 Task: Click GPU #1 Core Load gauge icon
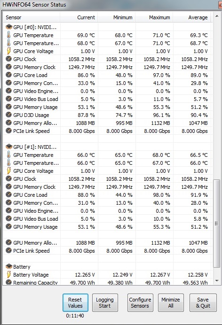pos(8,195)
